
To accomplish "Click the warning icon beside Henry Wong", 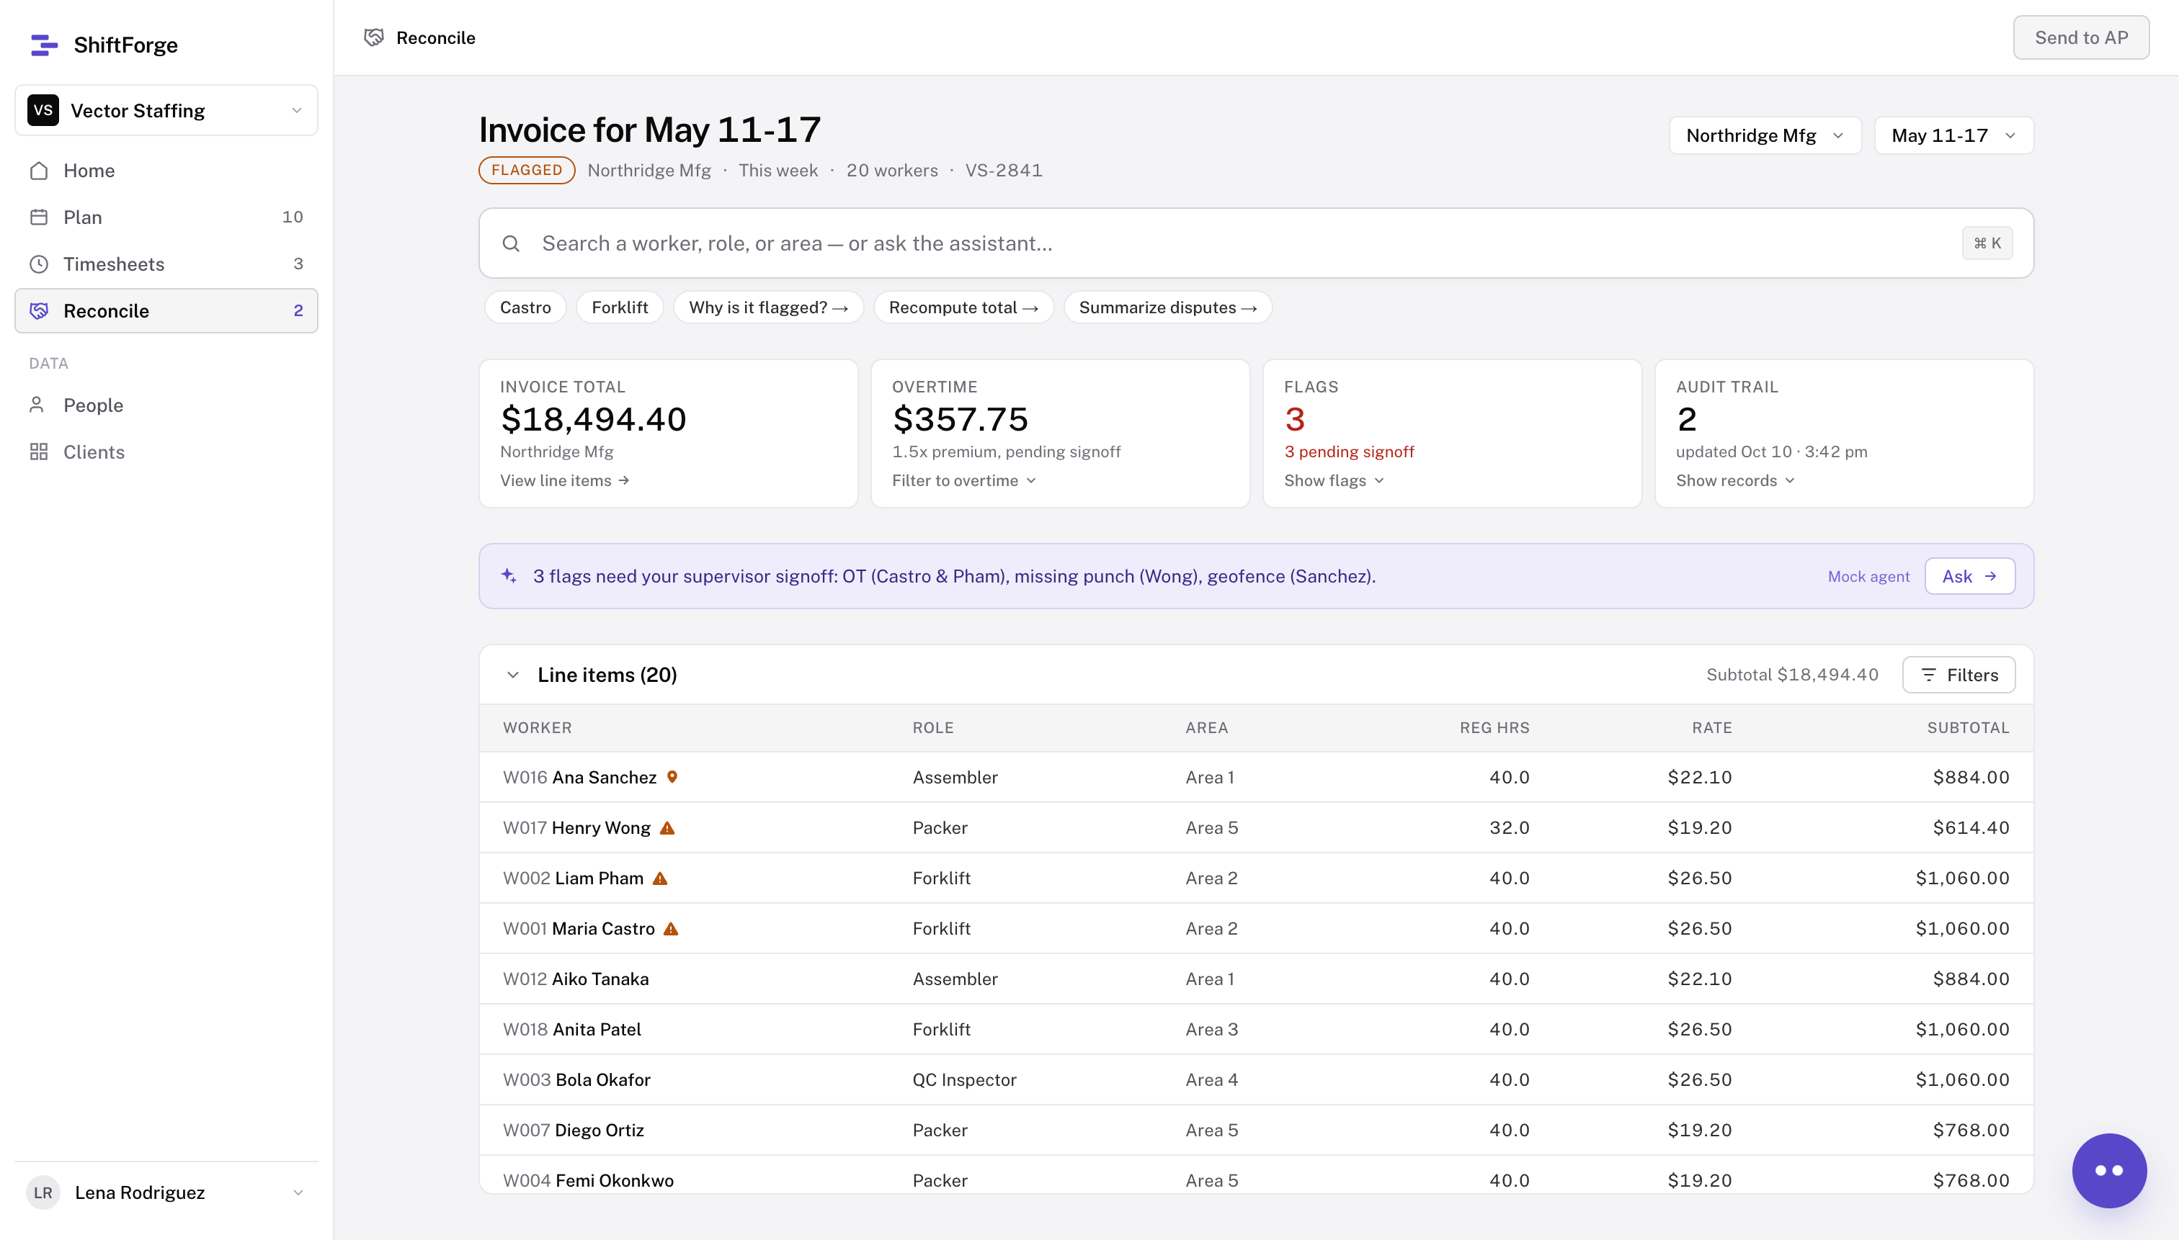I will click(667, 828).
